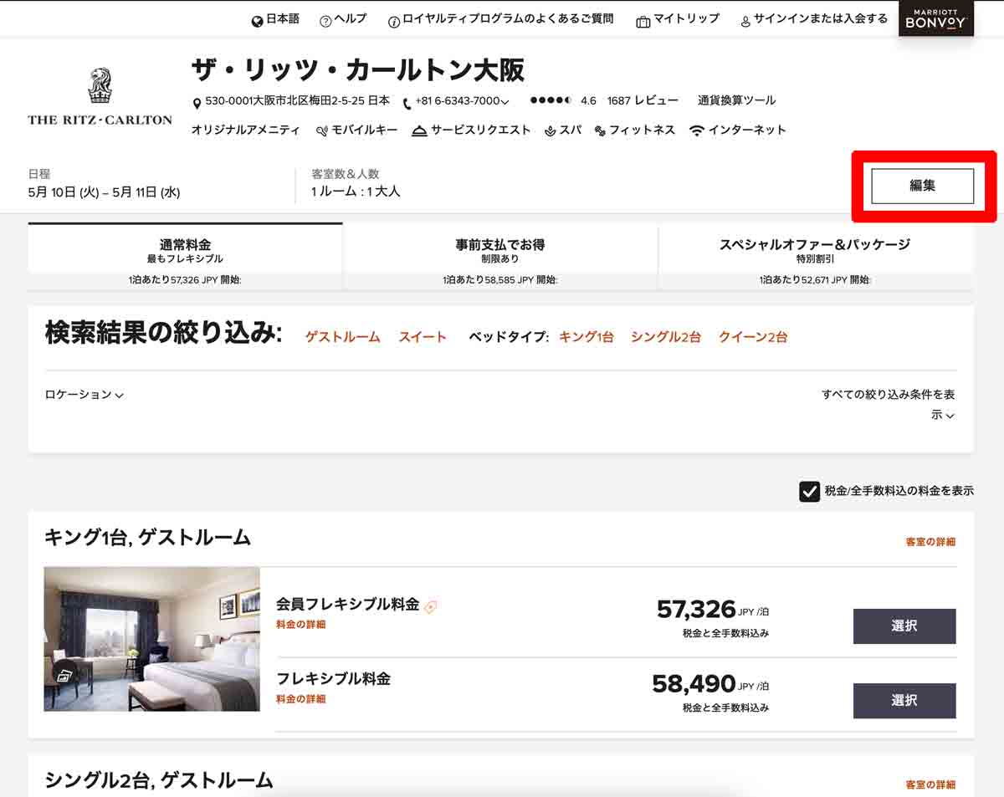1004x797 pixels.
Task: Expand すべての絞り込み条件を表示
Action: (x=888, y=404)
